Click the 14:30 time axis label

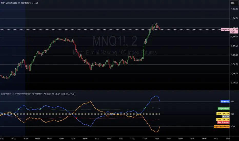point(168,138)
